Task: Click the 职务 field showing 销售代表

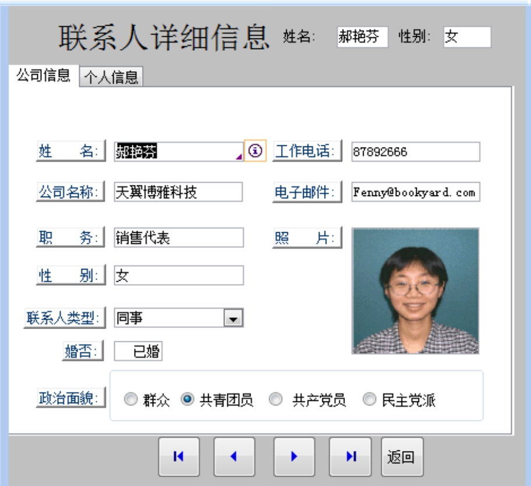Action: click(178, 237)
